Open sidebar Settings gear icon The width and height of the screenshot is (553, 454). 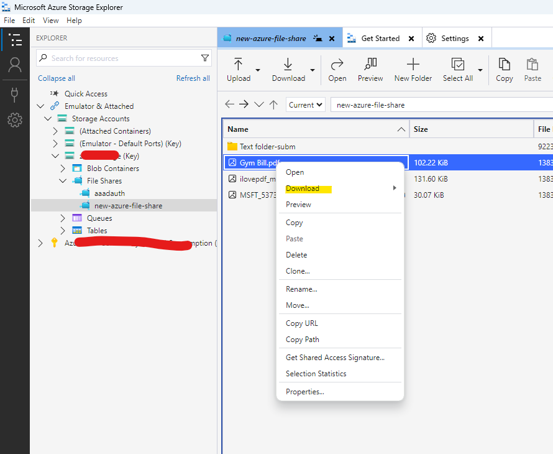[15, 120]
